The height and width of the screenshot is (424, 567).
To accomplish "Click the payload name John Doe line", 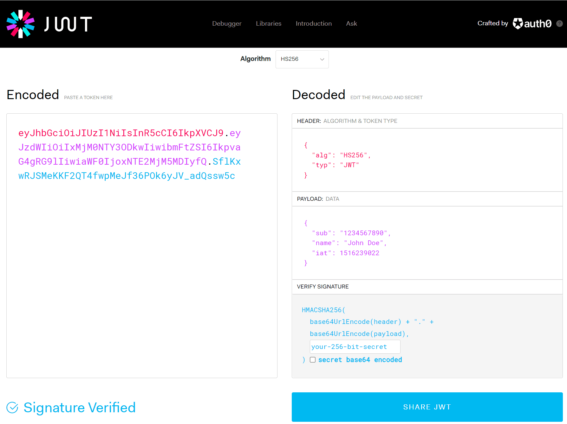I will pos(349,243).
